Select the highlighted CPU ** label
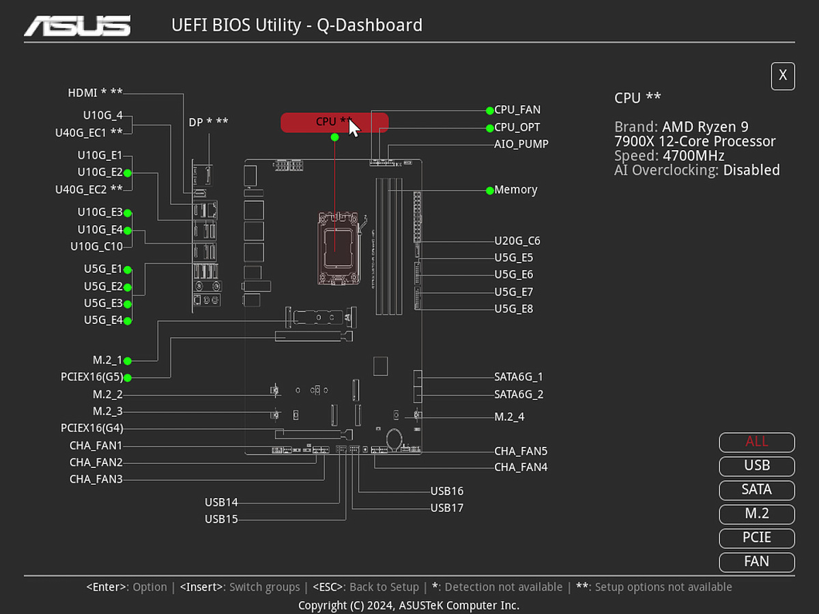Screen dimensions: 819x614 click(x=334, y=122)
